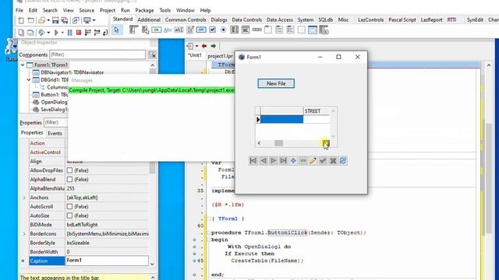
Task: Pick the TActionList component icon
Action: pyautogui.click(x=324, y=30)
